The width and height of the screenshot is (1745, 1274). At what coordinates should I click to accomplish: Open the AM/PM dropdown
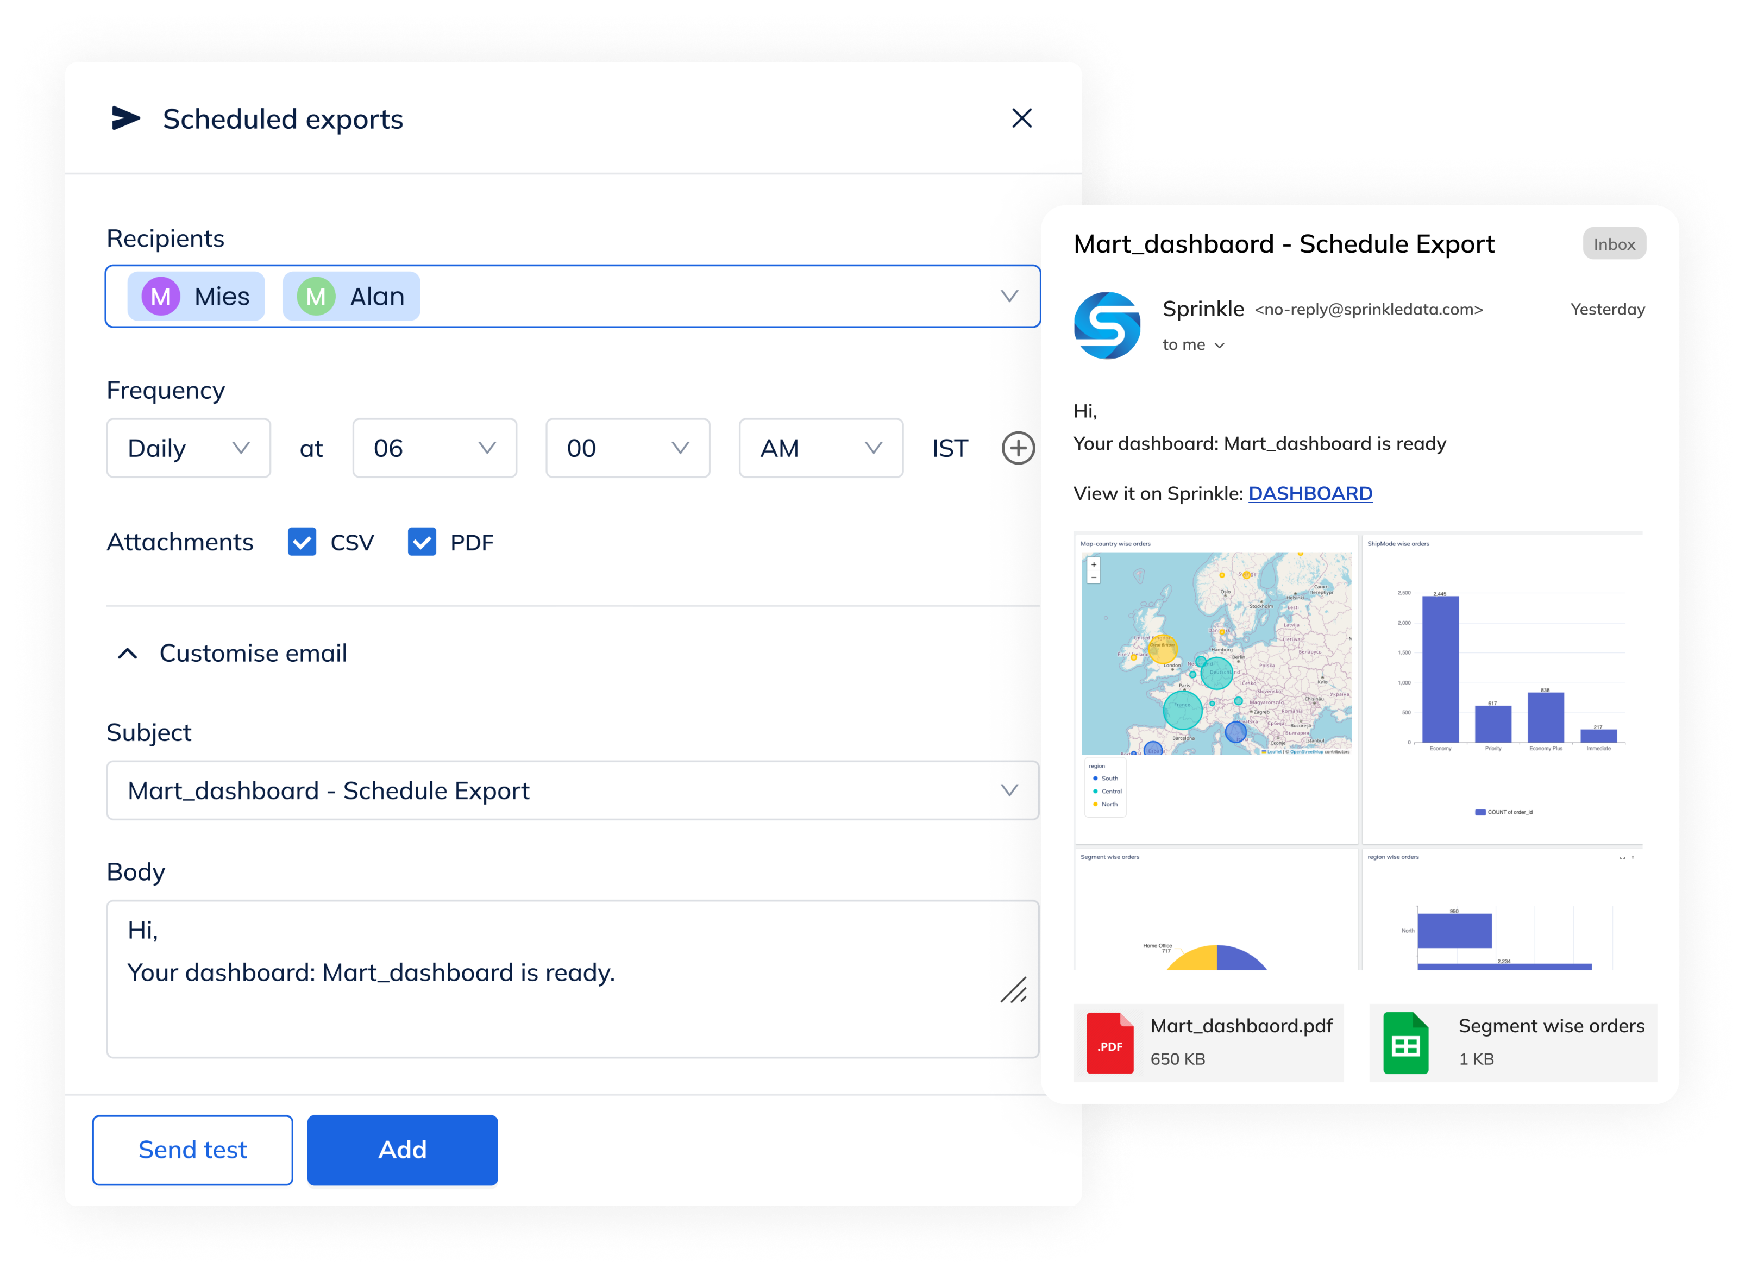point(820,448)
